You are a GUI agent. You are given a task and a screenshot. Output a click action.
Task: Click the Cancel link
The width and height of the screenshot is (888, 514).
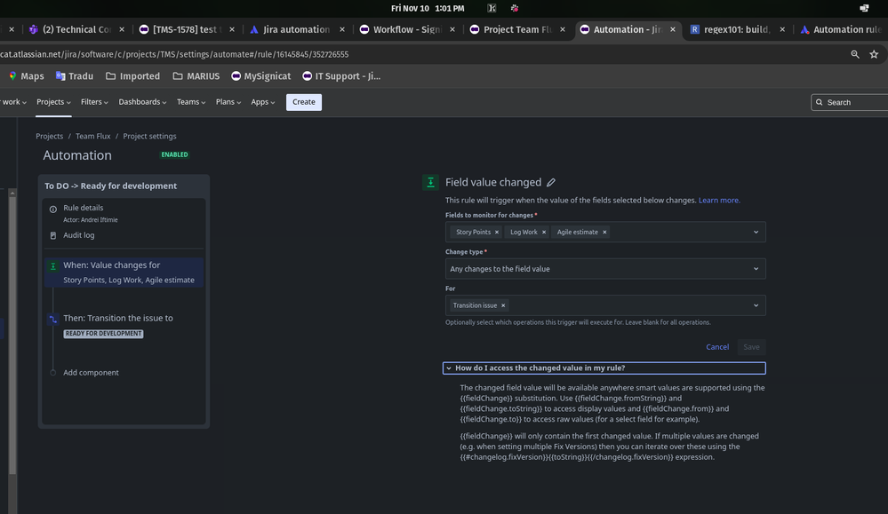pos(717,346)
